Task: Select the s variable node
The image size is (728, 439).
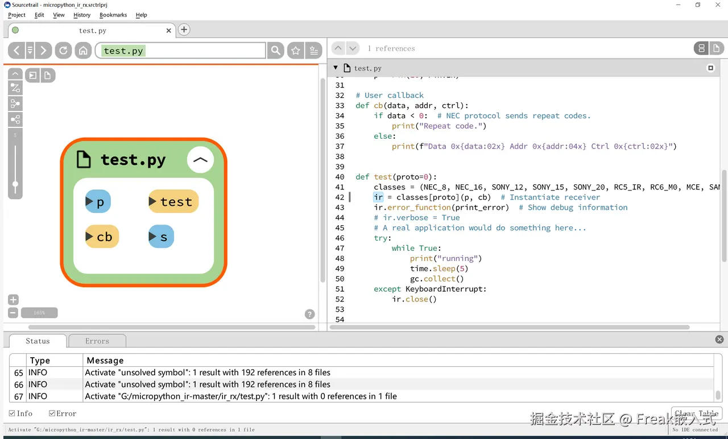Action: 161,237
